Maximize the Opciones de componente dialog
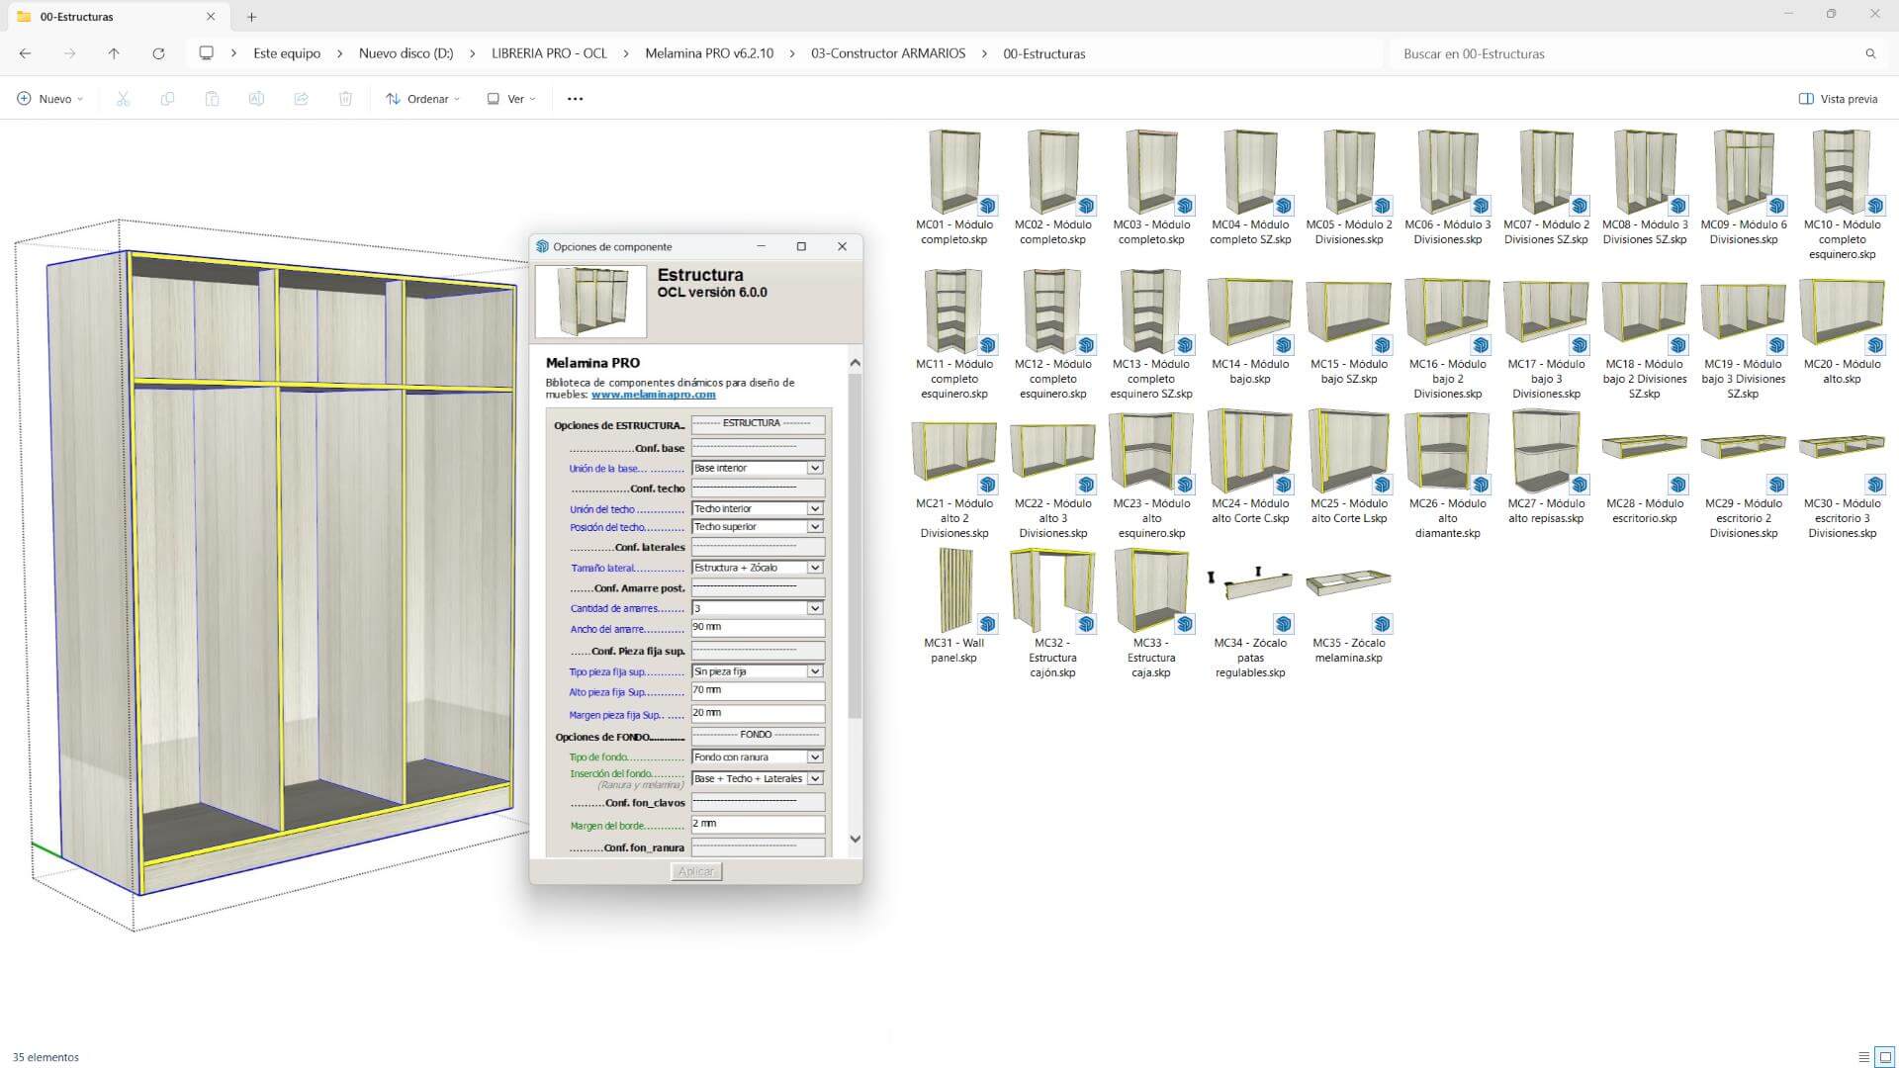Viewport: 1899px width, 1068px height. (801, 246)
